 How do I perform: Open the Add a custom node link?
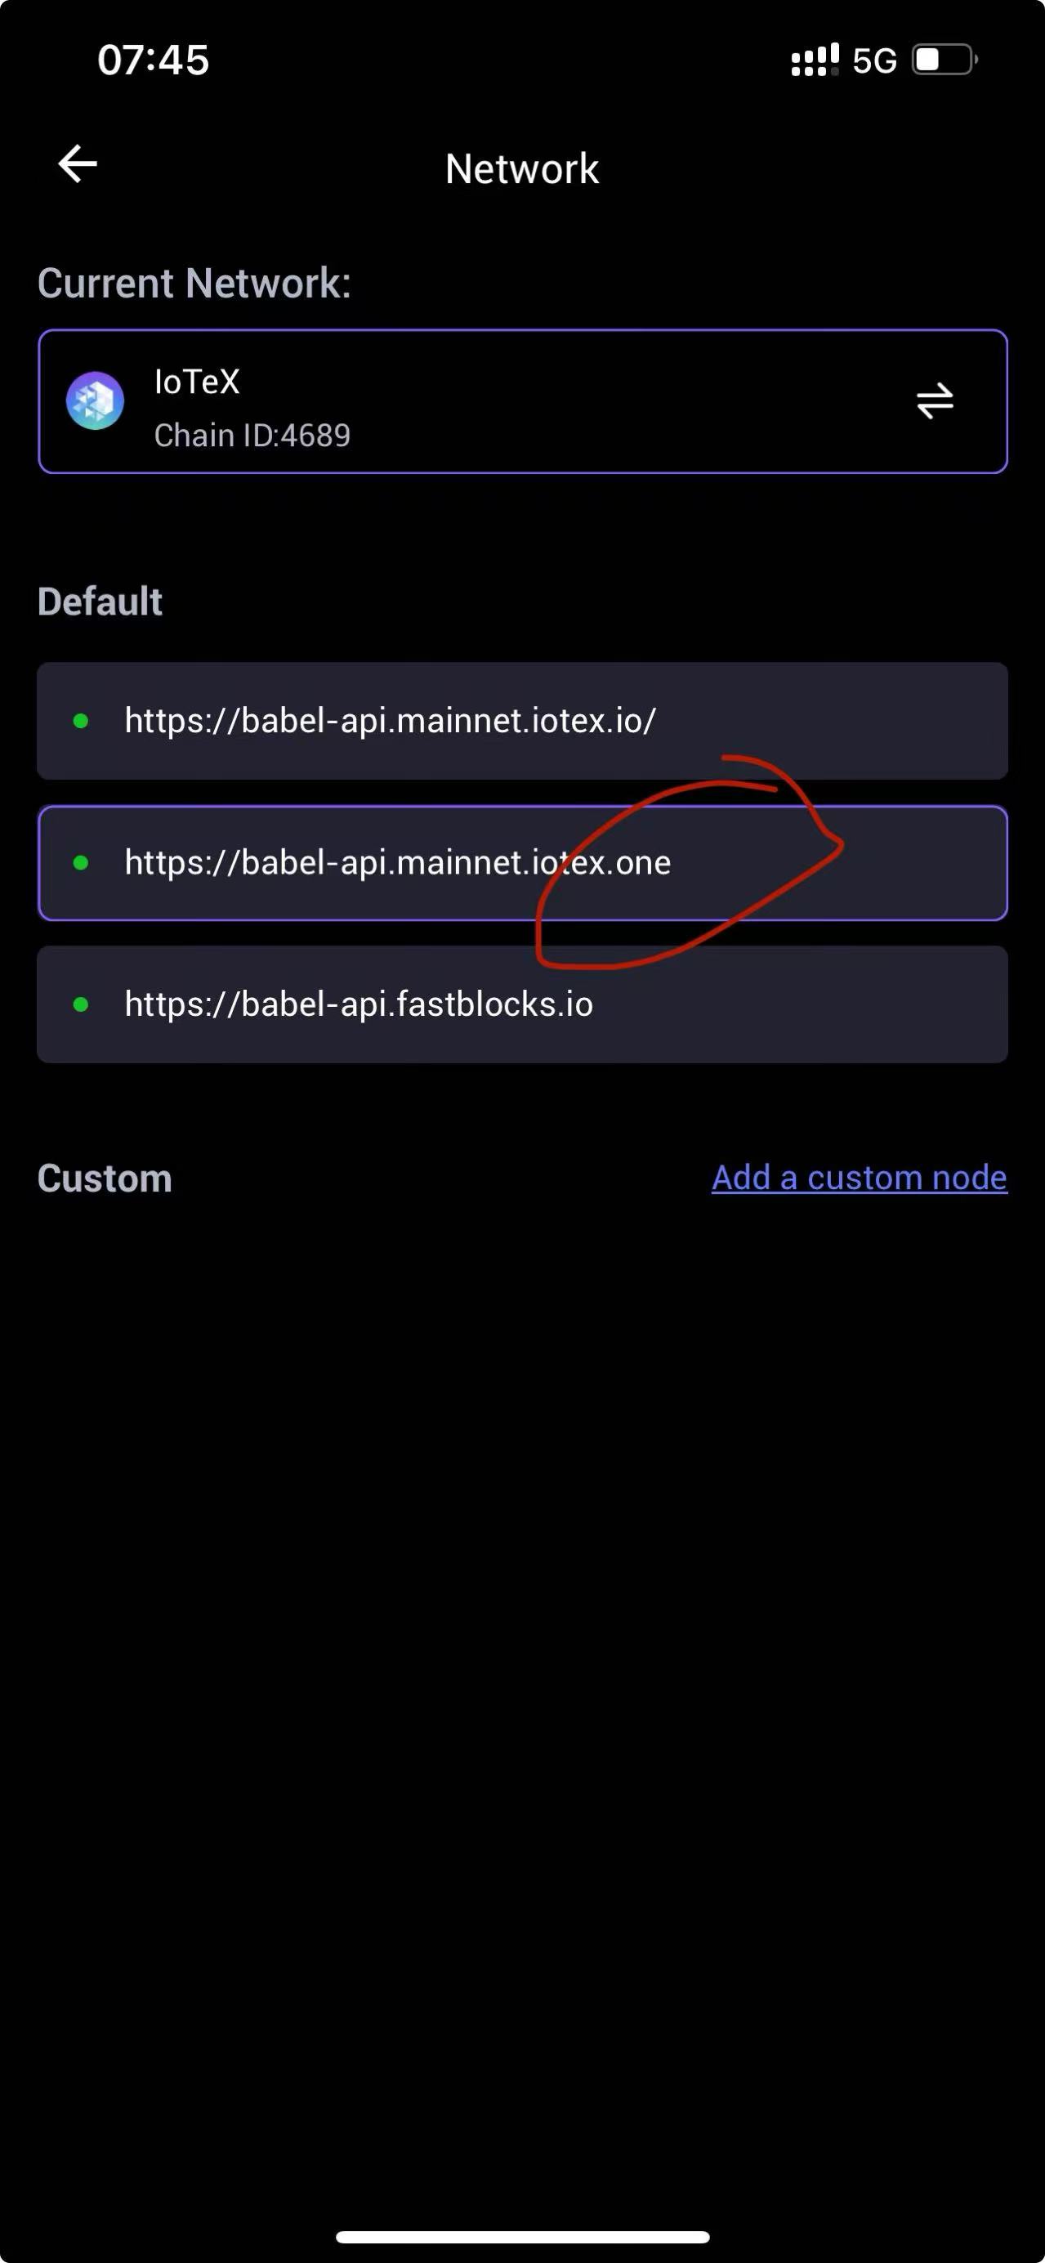[860, 1177]
